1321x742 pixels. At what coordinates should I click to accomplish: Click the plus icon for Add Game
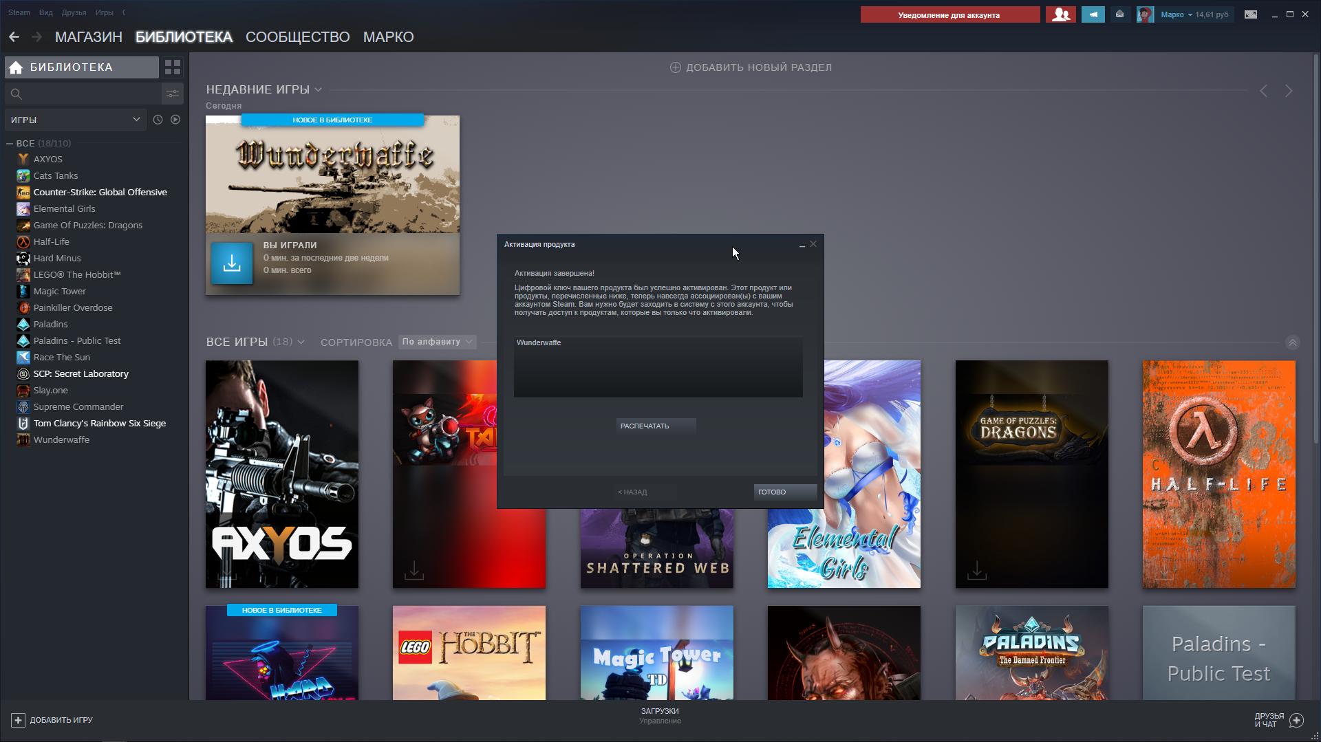coord(18,720)
